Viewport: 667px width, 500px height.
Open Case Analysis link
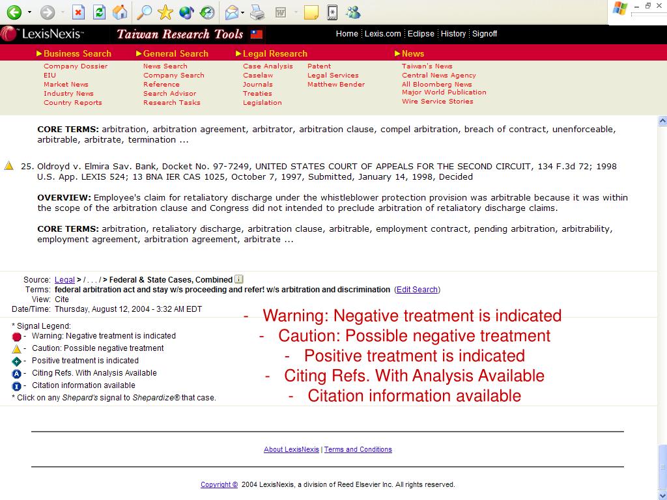268,66
